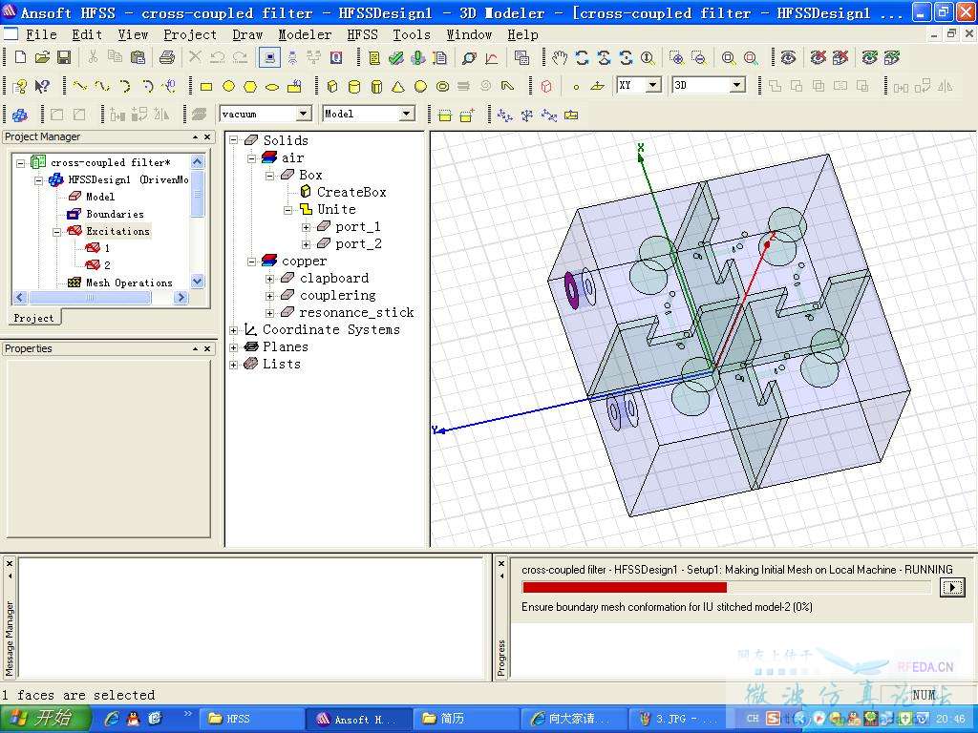Click the Fit All magnifier icon
The height and width of the screenshot is (733, 978).
pyautogui.click(x=728, y=58)
